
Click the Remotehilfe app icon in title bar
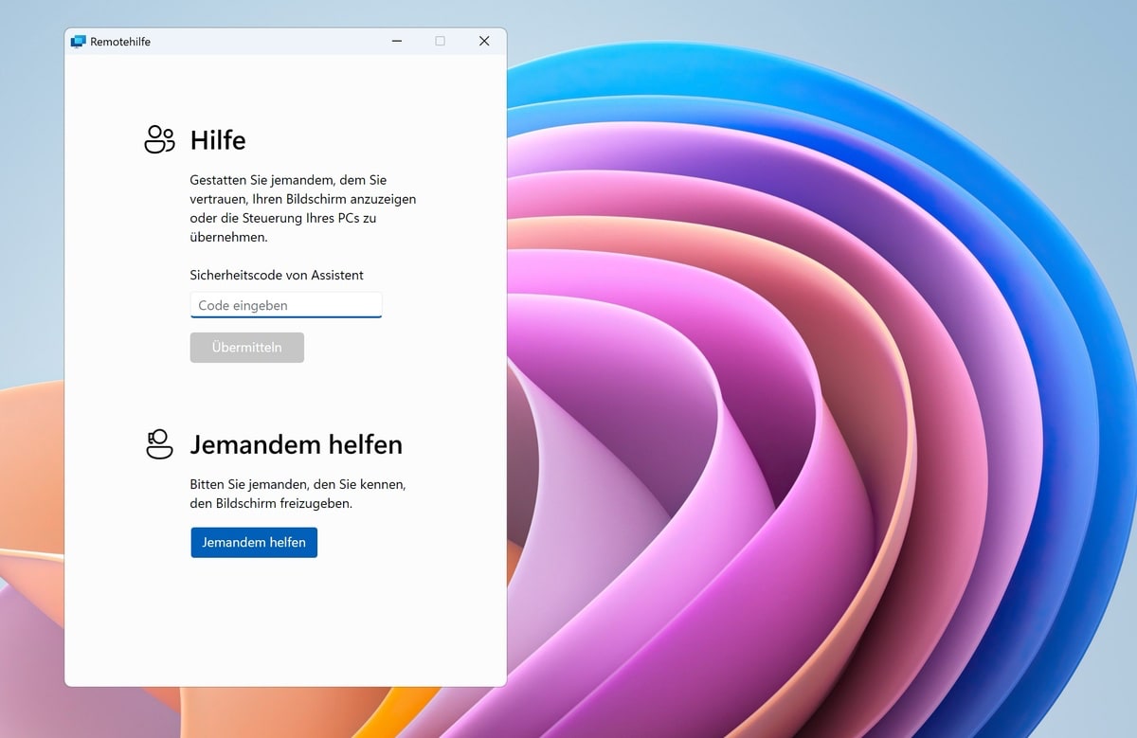click(x=79, y=42)
